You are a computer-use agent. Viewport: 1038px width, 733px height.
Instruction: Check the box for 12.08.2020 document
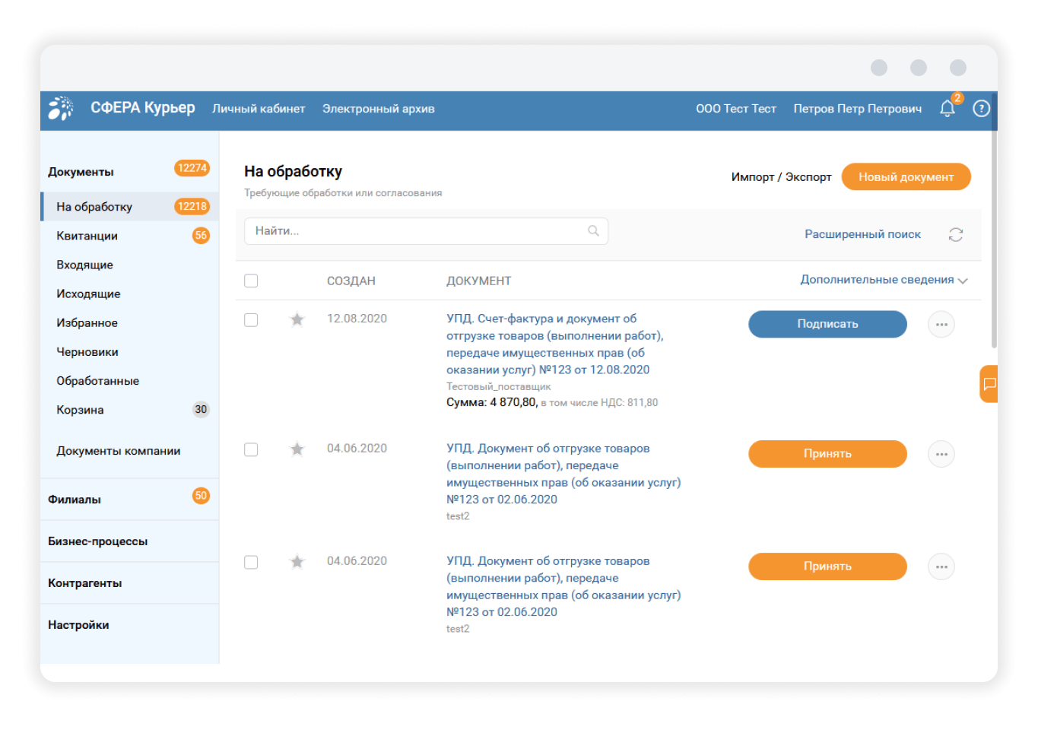pos(251,320)
